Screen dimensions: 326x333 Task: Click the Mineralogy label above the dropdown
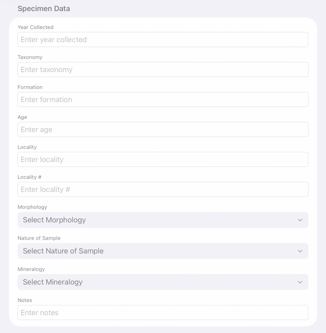click(x=31, y=269)
